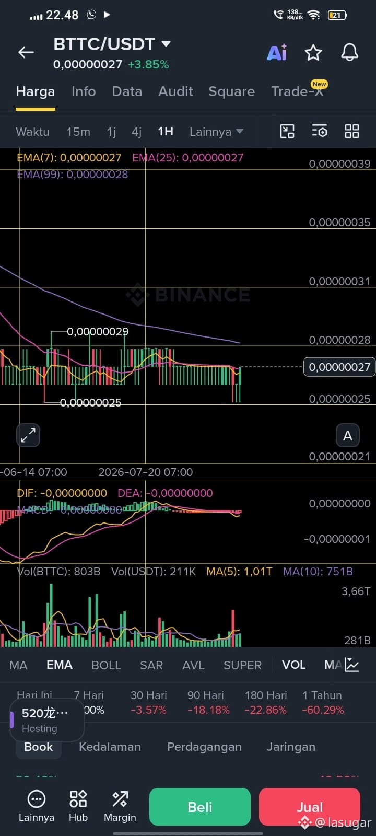Viewport: 376px width, 836px height.
Task: Toggle BOLL indicator
Action: point(106,665)
